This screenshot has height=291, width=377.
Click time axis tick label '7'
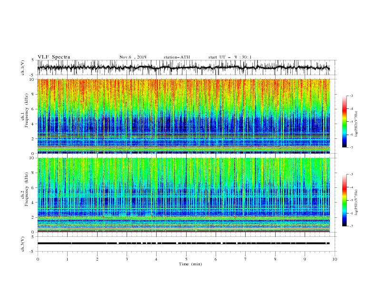pyautogui.click(x=246, y=259)
